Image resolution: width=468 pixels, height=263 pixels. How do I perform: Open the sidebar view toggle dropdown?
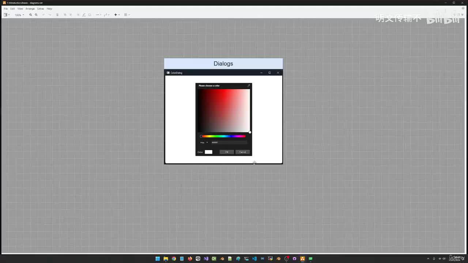tap(7, 15)
